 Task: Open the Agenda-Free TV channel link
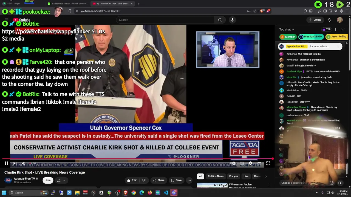point(24,179)
